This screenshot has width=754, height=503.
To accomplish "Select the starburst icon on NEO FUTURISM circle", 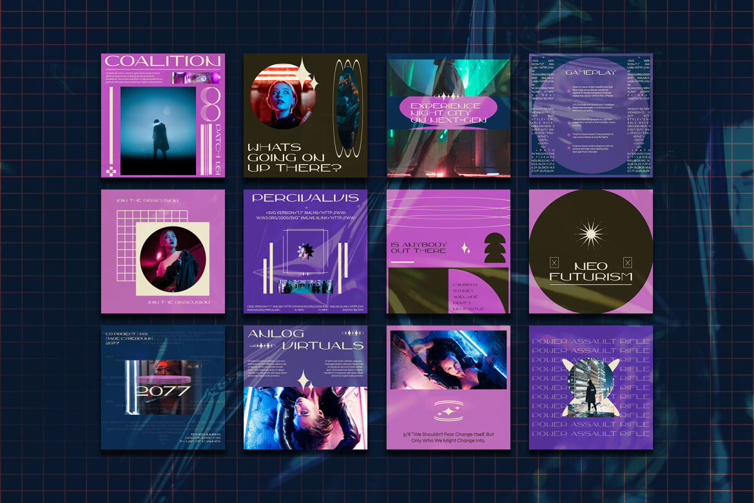I will [591, 234].
